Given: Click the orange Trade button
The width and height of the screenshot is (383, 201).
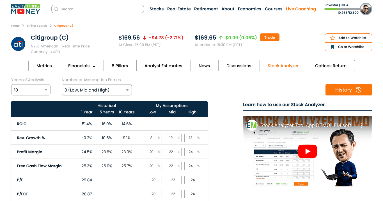Looking at the screenshot, I should [269, 37].
